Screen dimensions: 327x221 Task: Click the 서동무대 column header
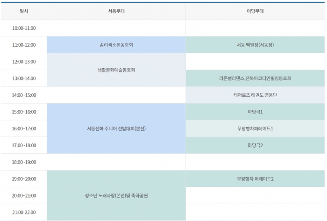coord(116,11)
